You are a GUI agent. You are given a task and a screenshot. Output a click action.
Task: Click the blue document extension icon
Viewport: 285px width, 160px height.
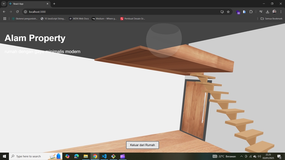click(x=244, y=12)
